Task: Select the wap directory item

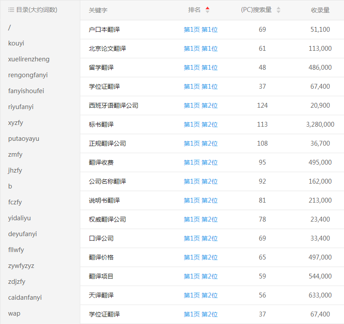Action: (x=14, y=313)
